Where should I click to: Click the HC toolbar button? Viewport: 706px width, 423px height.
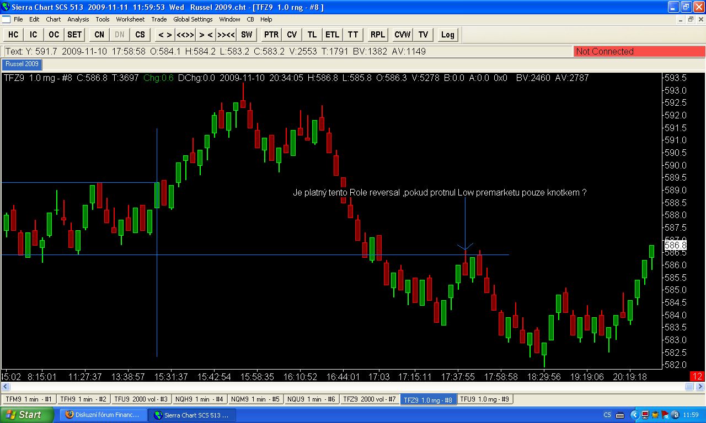coord(13,35)
